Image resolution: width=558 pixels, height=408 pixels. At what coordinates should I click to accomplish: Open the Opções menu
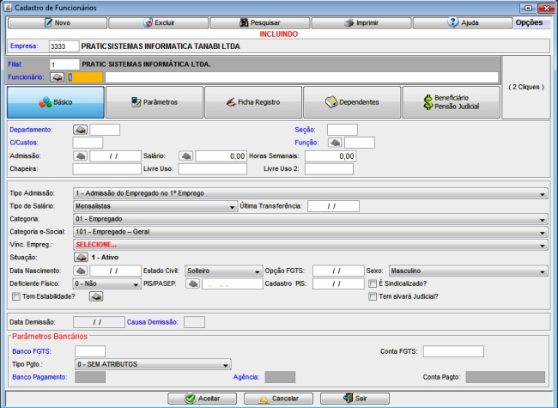[529, 22]
